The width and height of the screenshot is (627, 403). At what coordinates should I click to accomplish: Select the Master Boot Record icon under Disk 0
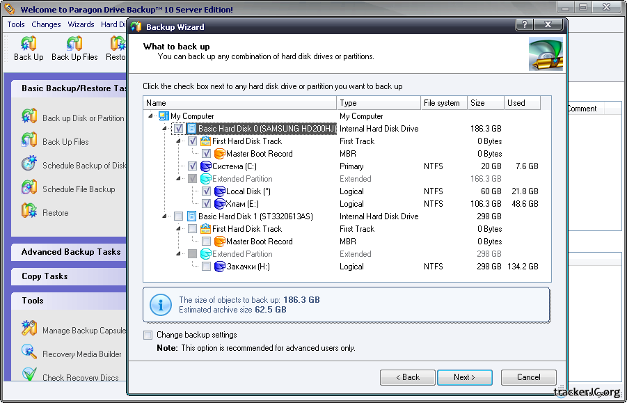(x=219, y=154)
